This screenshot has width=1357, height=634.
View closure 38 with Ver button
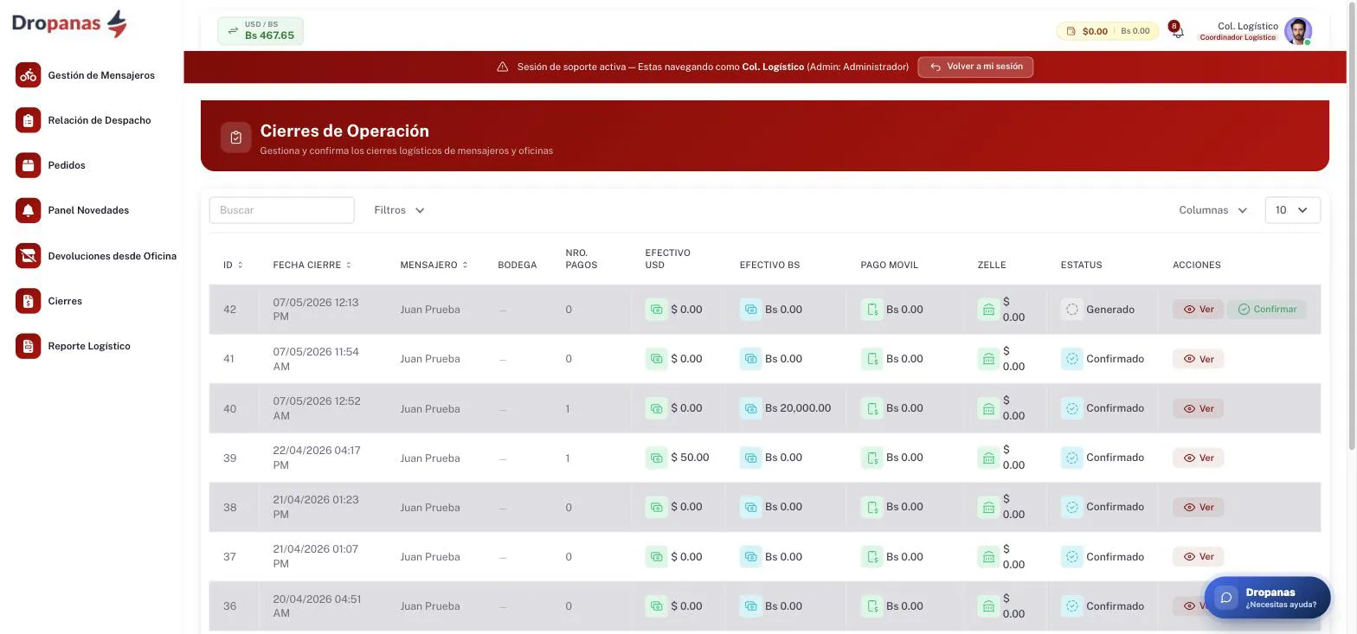tap(1198, 507)
